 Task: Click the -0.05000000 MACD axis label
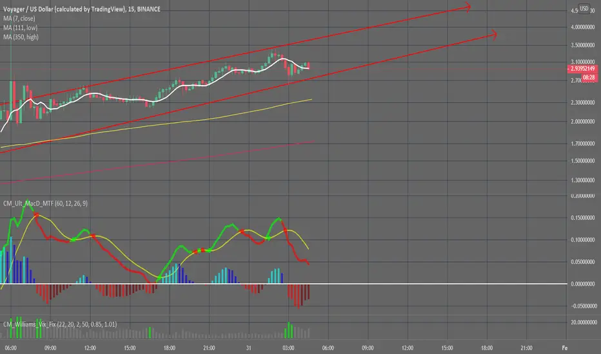(584, 306)
